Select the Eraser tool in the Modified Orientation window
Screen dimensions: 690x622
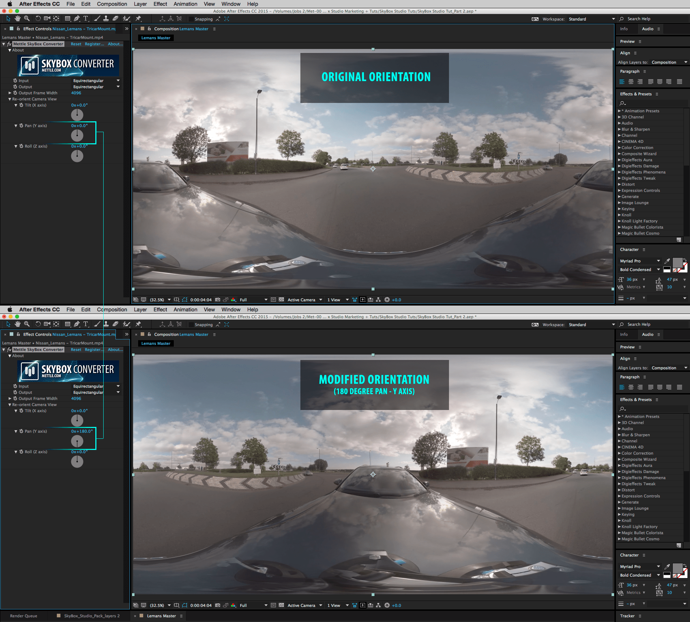tap(115, 324)
